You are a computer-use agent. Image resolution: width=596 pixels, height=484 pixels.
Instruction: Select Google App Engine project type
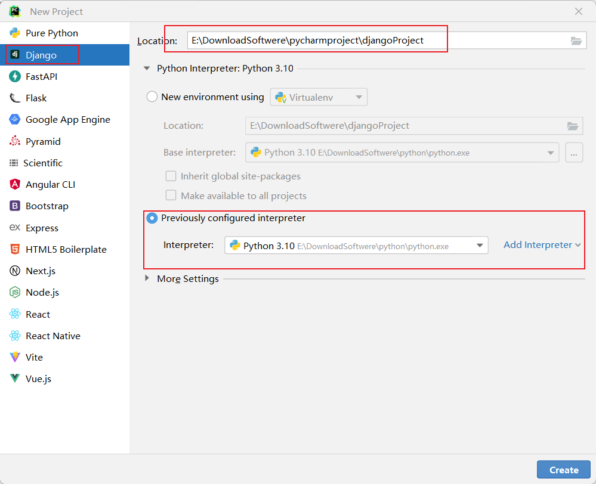[x=64, y=119]
